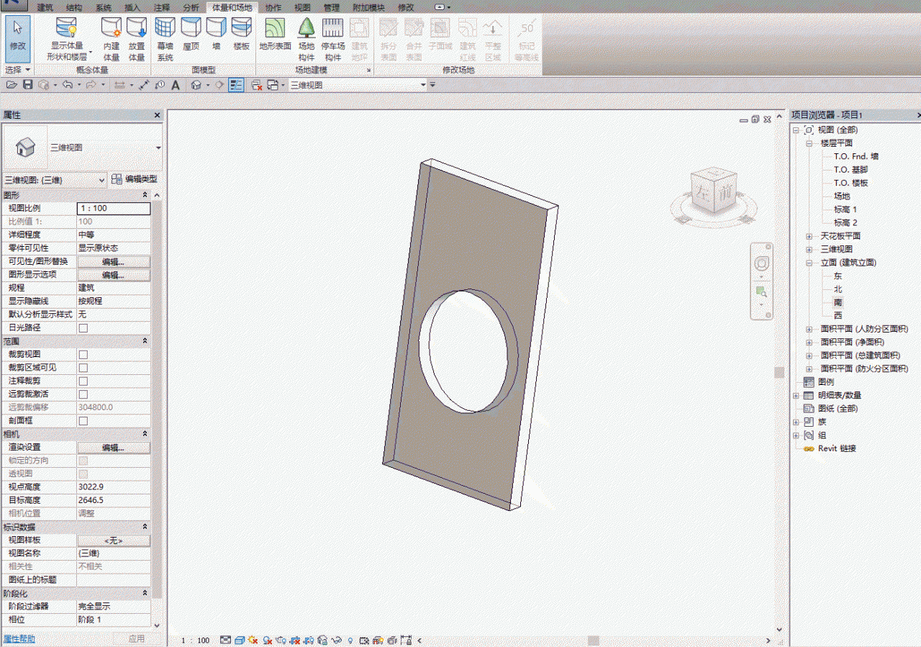Click 编辑 button for 渲染设置
Image resolution: width=921 pixels, height=647 pixels.
click(x=114, y=448)
